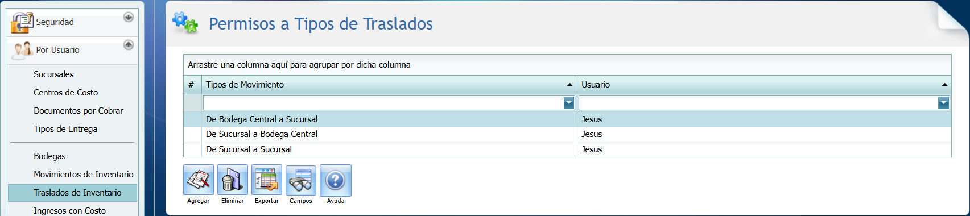The image size is (970, 216).
Task: Click the Exportar spreadsheet icon
Action: (x=267, y=180)
